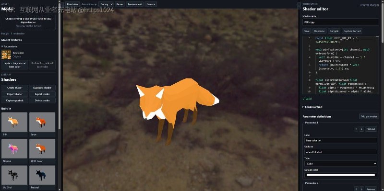Select the UV Grid shader thumbnail

pyautogui.click(x=14, y=175)
